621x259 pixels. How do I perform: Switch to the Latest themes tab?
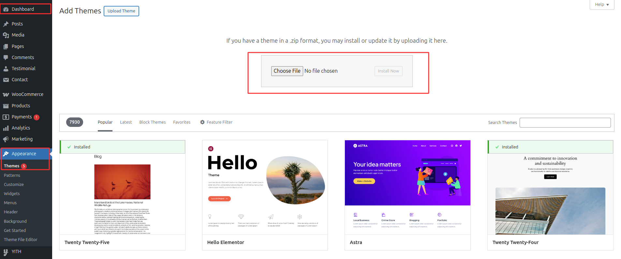click(x=126, y=122)
